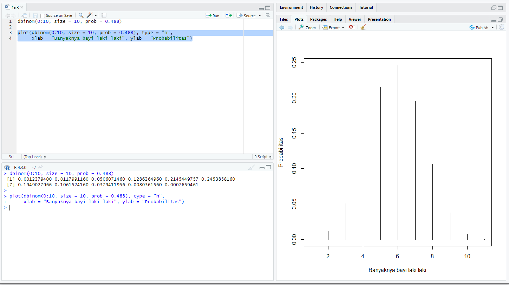The width and height of the screenshot is (509, 285).
Task: Open the Presentation tab
Action: point(379,19)
